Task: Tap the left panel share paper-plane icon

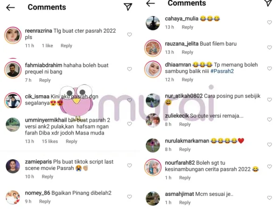Action: 128,7
